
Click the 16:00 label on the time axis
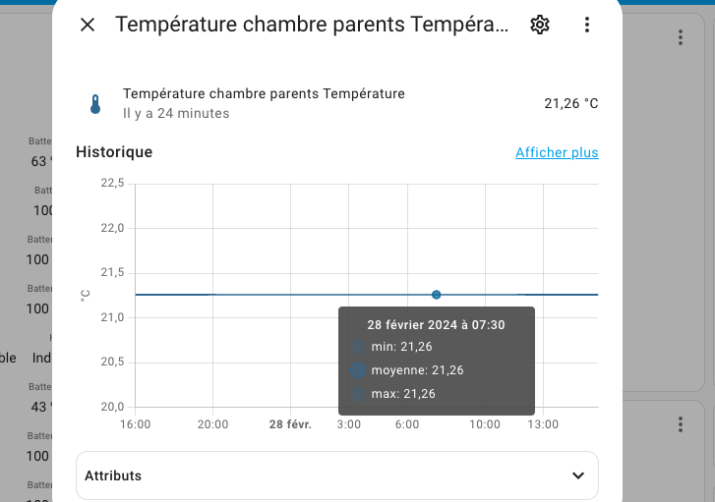click(x=136, y=424)
